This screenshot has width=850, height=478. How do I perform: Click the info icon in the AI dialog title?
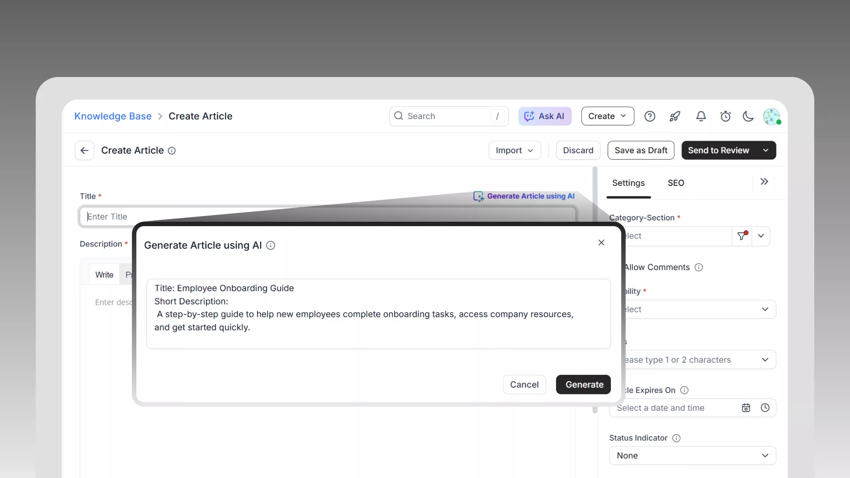coord(270,246)
